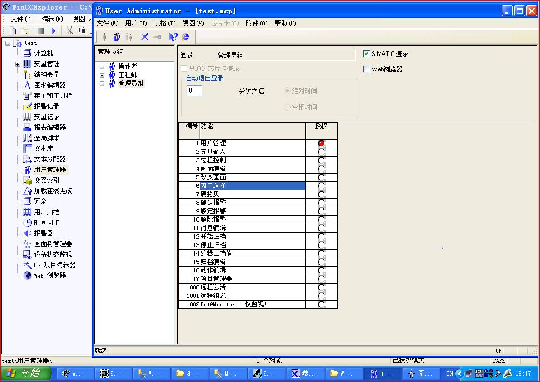Open the 用户 menu
Image resolution: width=540 pixels, height=382 pixels.
tap(136, 23)
